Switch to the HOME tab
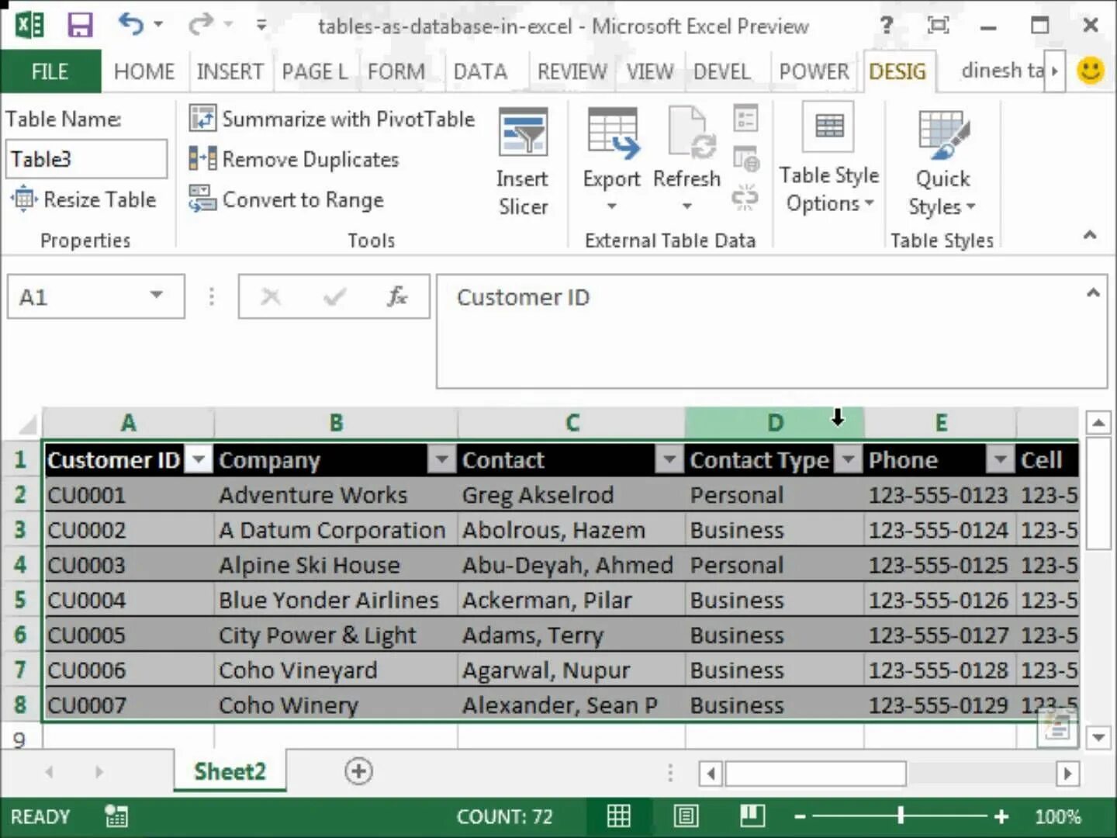Viewport: 1117px width, 838px height. (x=144, y=71)
